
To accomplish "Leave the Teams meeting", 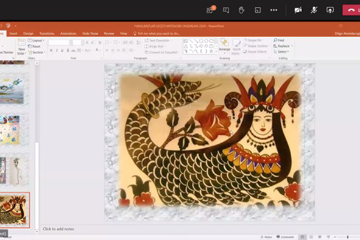I will pos(351,10).
